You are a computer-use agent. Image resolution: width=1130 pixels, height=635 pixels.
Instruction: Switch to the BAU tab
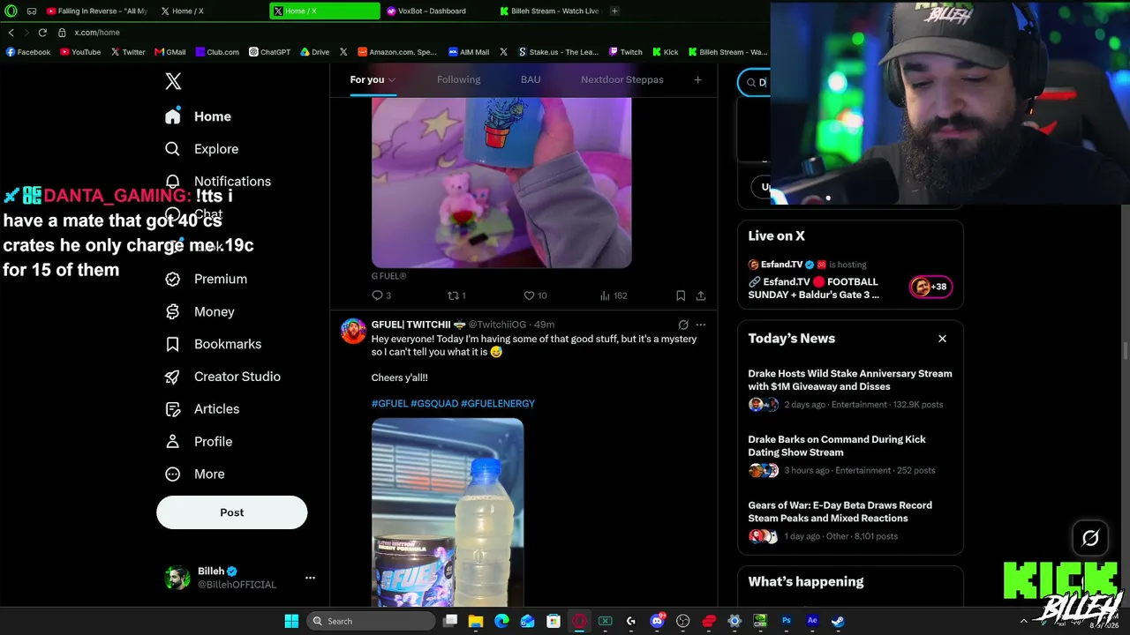[x=531, y=79]
